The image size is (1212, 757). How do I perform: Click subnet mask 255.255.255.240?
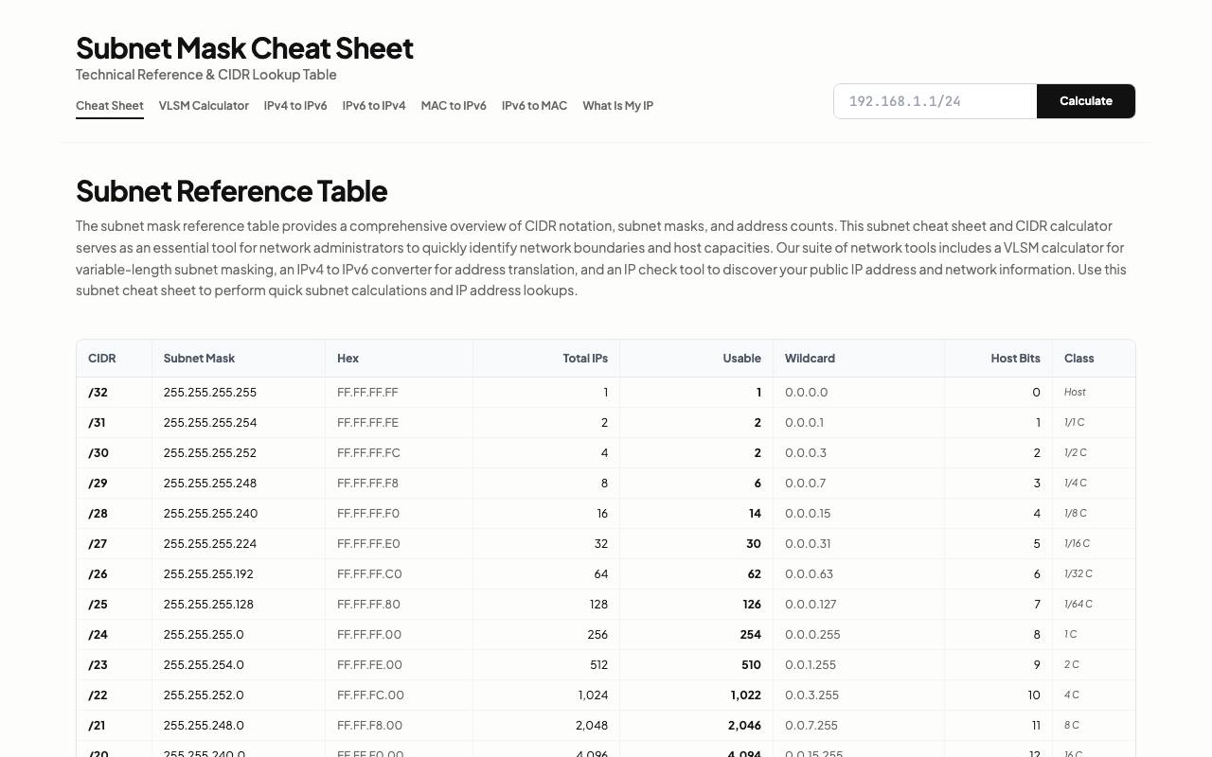(210, 514)
